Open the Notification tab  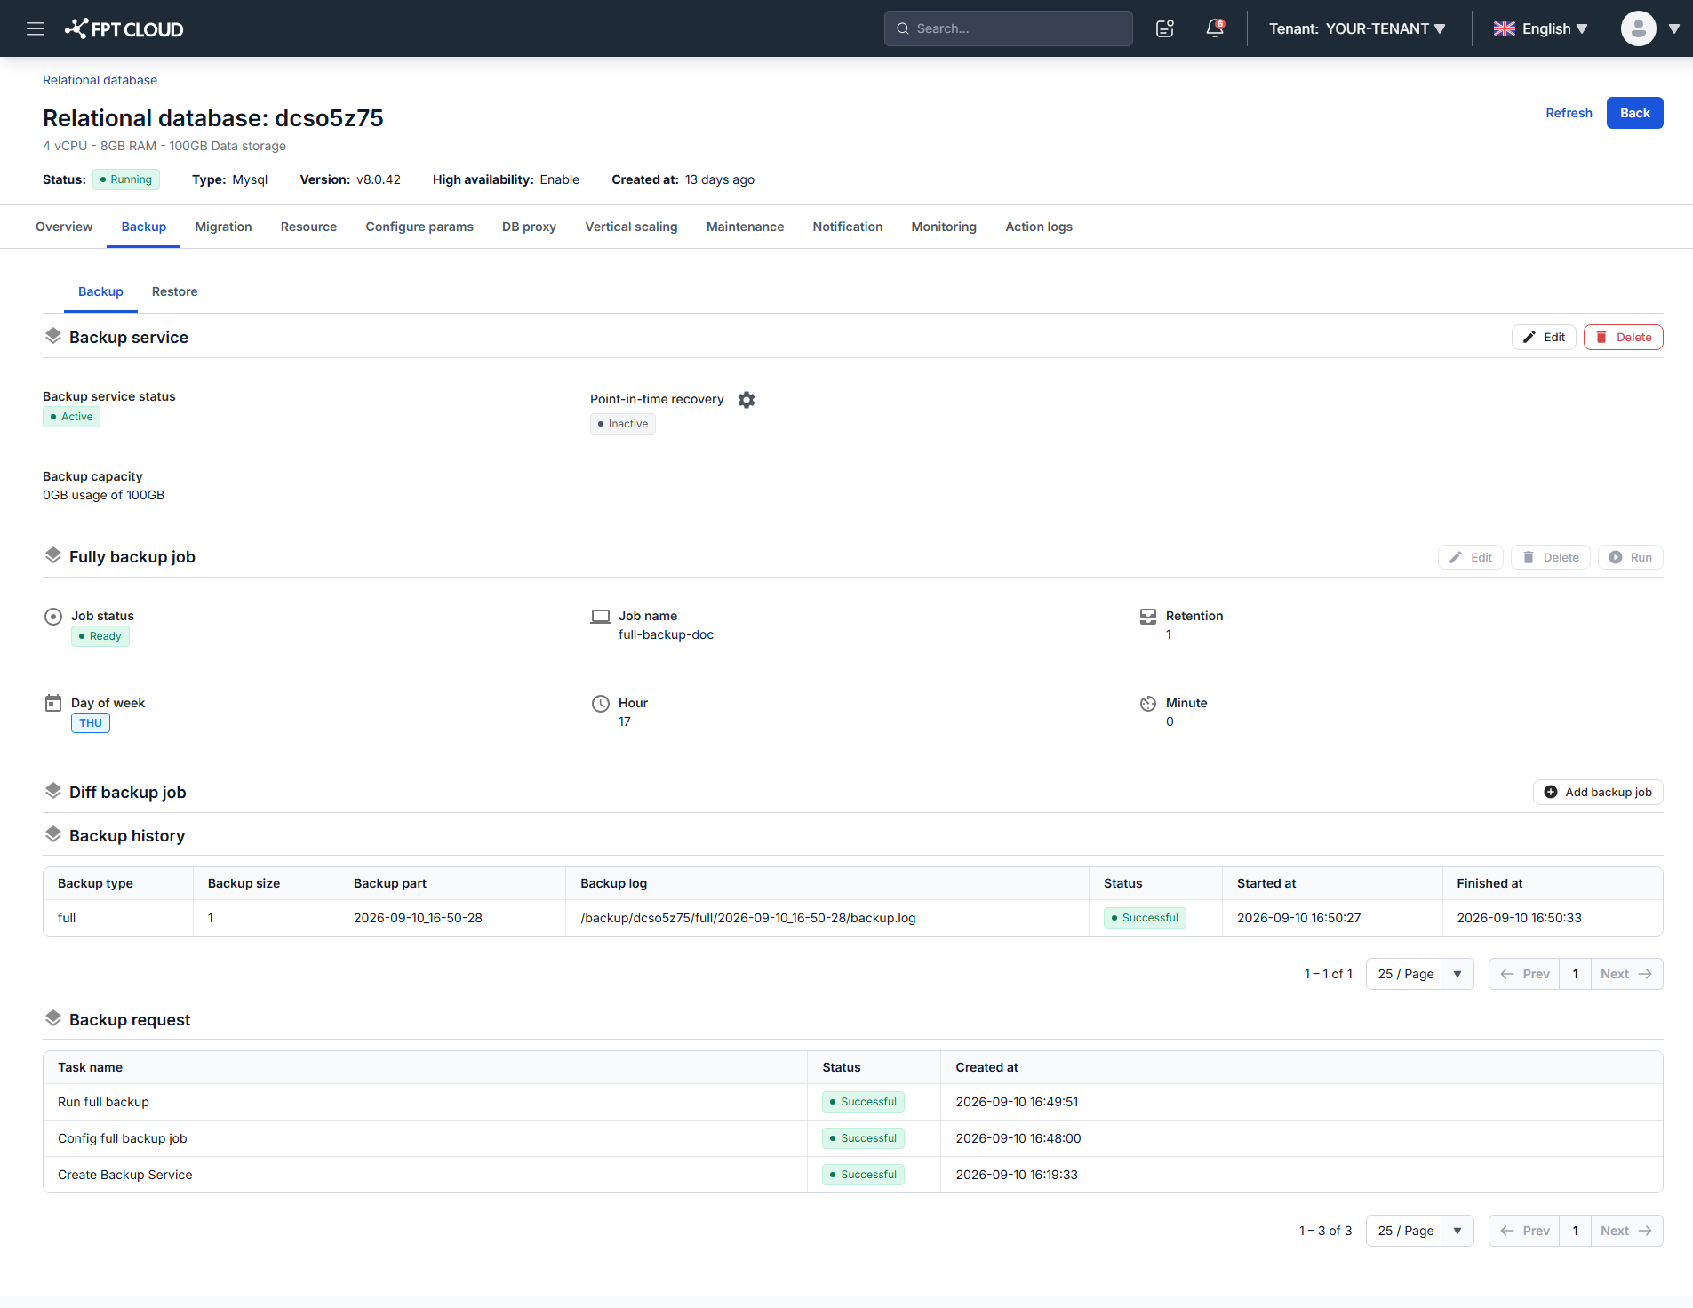pyautogui.click(x=847, y=227)
